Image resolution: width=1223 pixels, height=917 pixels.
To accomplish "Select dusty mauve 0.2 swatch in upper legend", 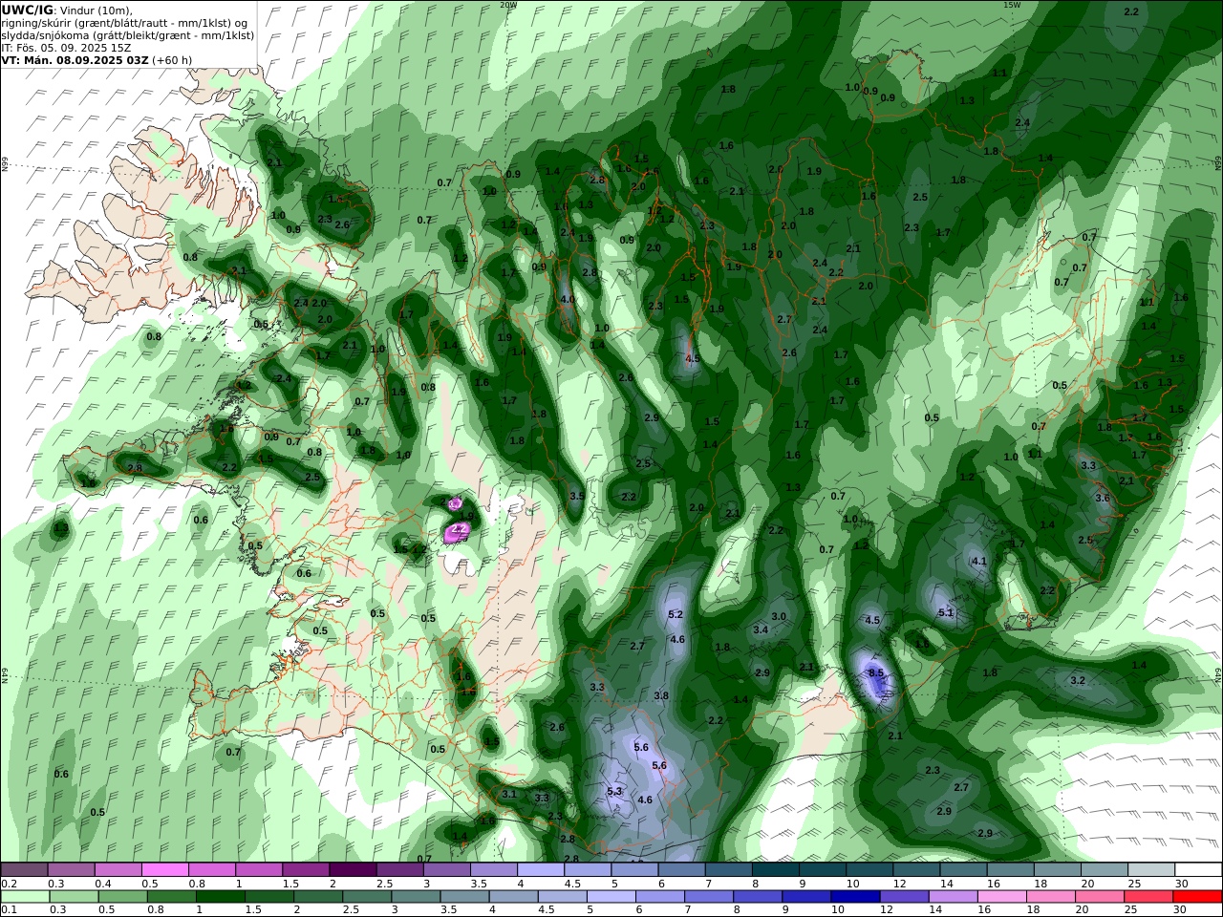I will 24,870.
